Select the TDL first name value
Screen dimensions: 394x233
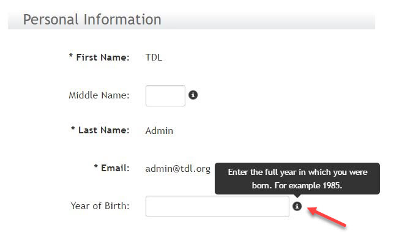tap(154, 57)
